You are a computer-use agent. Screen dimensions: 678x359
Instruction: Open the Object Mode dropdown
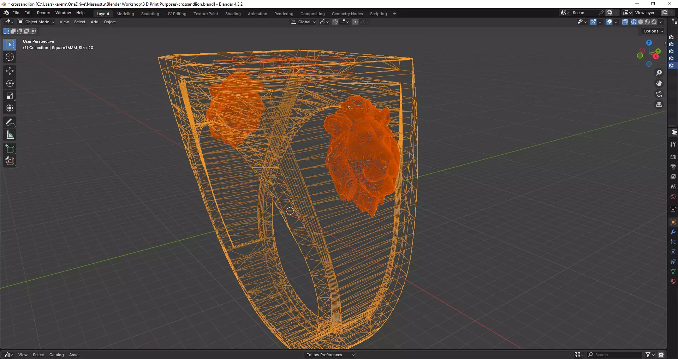click(36, 22)
